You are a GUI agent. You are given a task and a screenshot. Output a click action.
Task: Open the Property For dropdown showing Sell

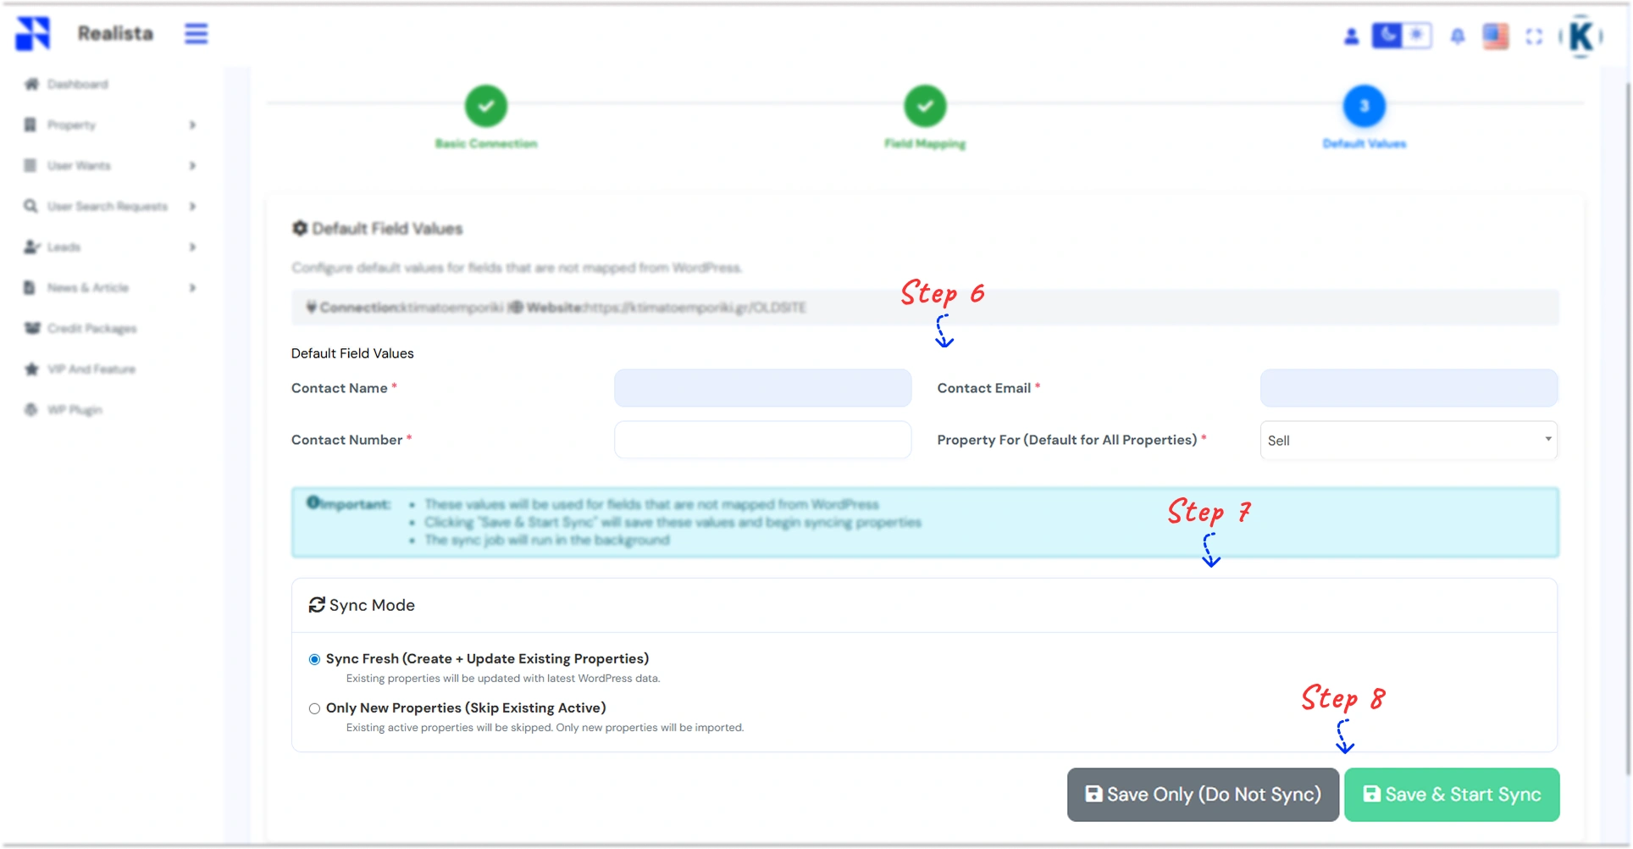1407,440
